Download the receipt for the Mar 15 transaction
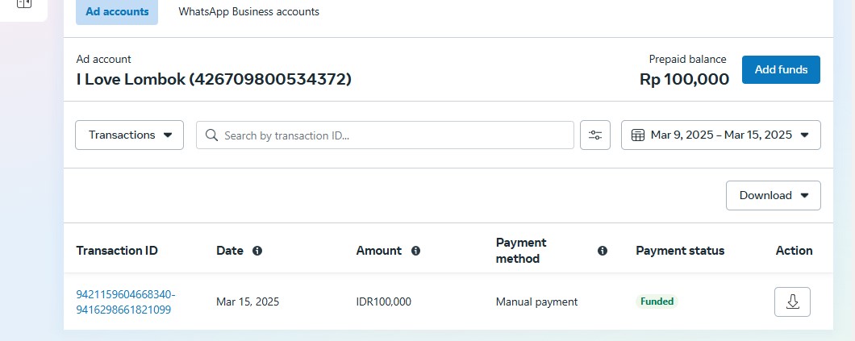 click(x=792, y=301)
